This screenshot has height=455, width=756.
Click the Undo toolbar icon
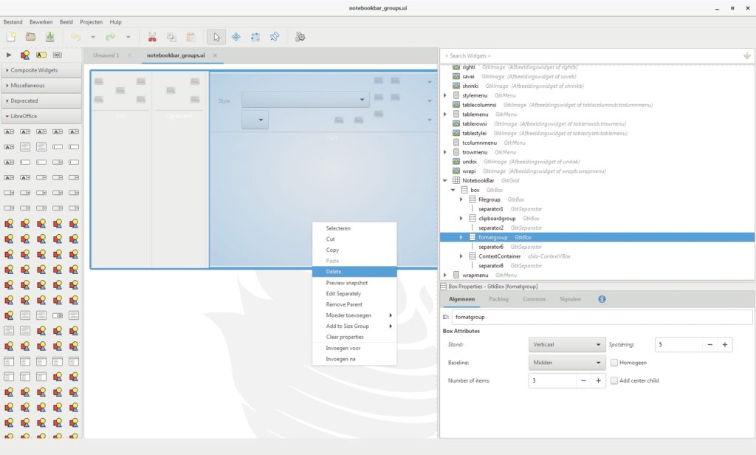pos(75,36)
